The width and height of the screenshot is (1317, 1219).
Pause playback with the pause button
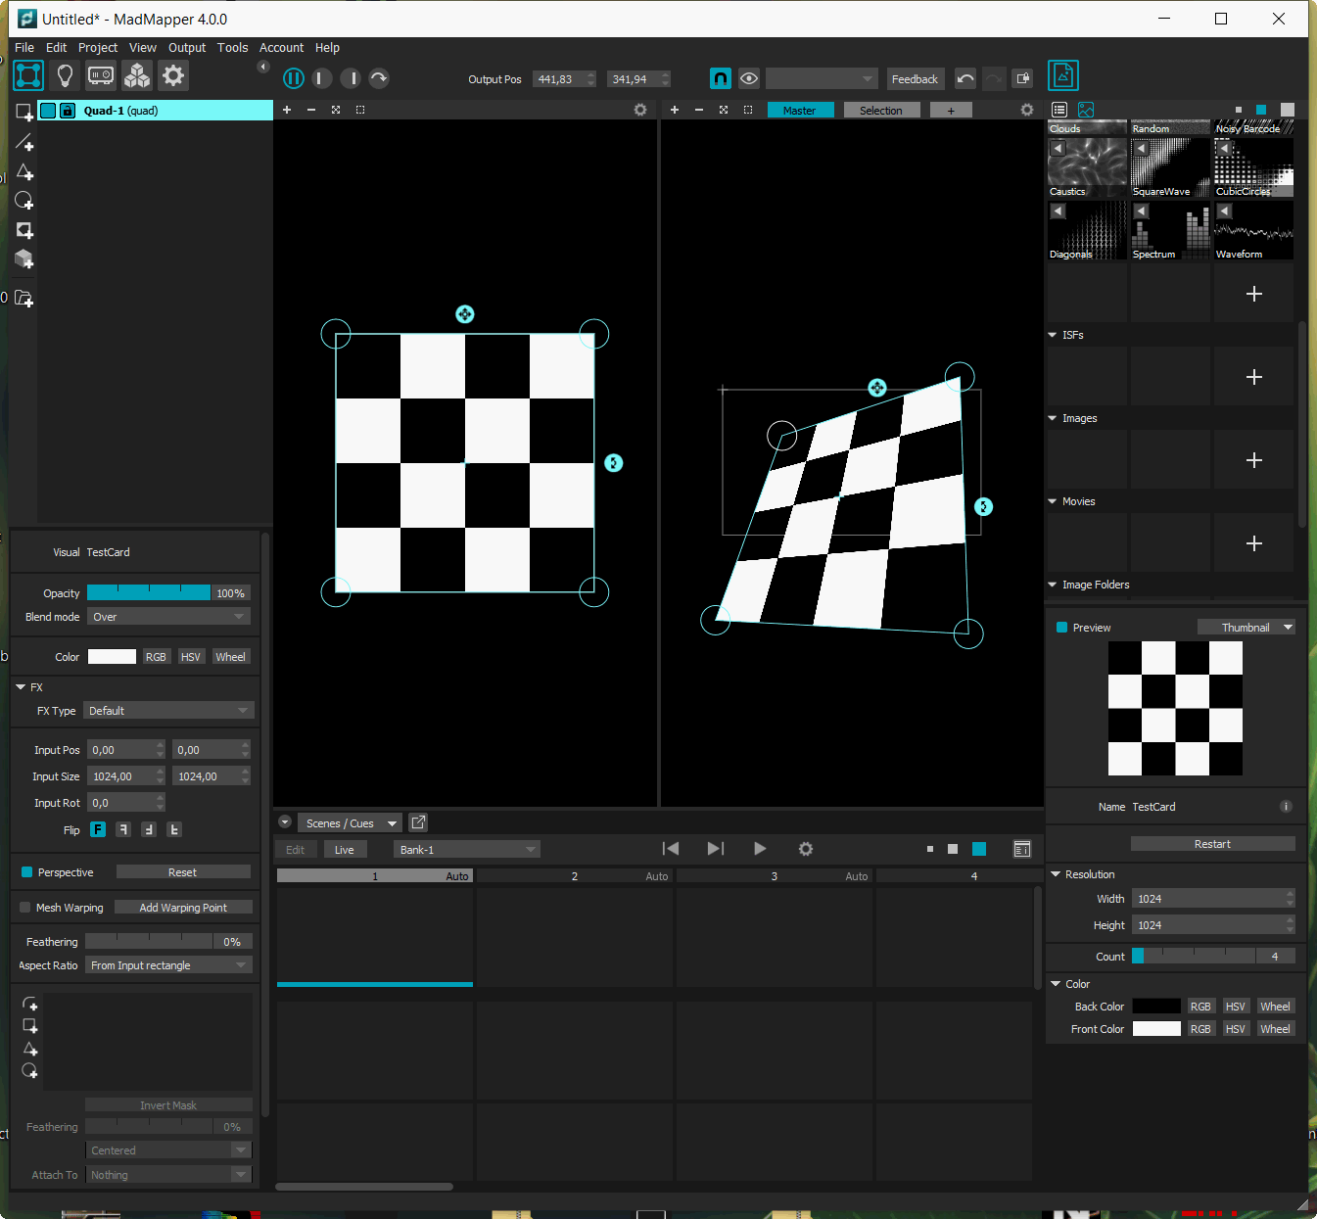(x=293, y=78)
